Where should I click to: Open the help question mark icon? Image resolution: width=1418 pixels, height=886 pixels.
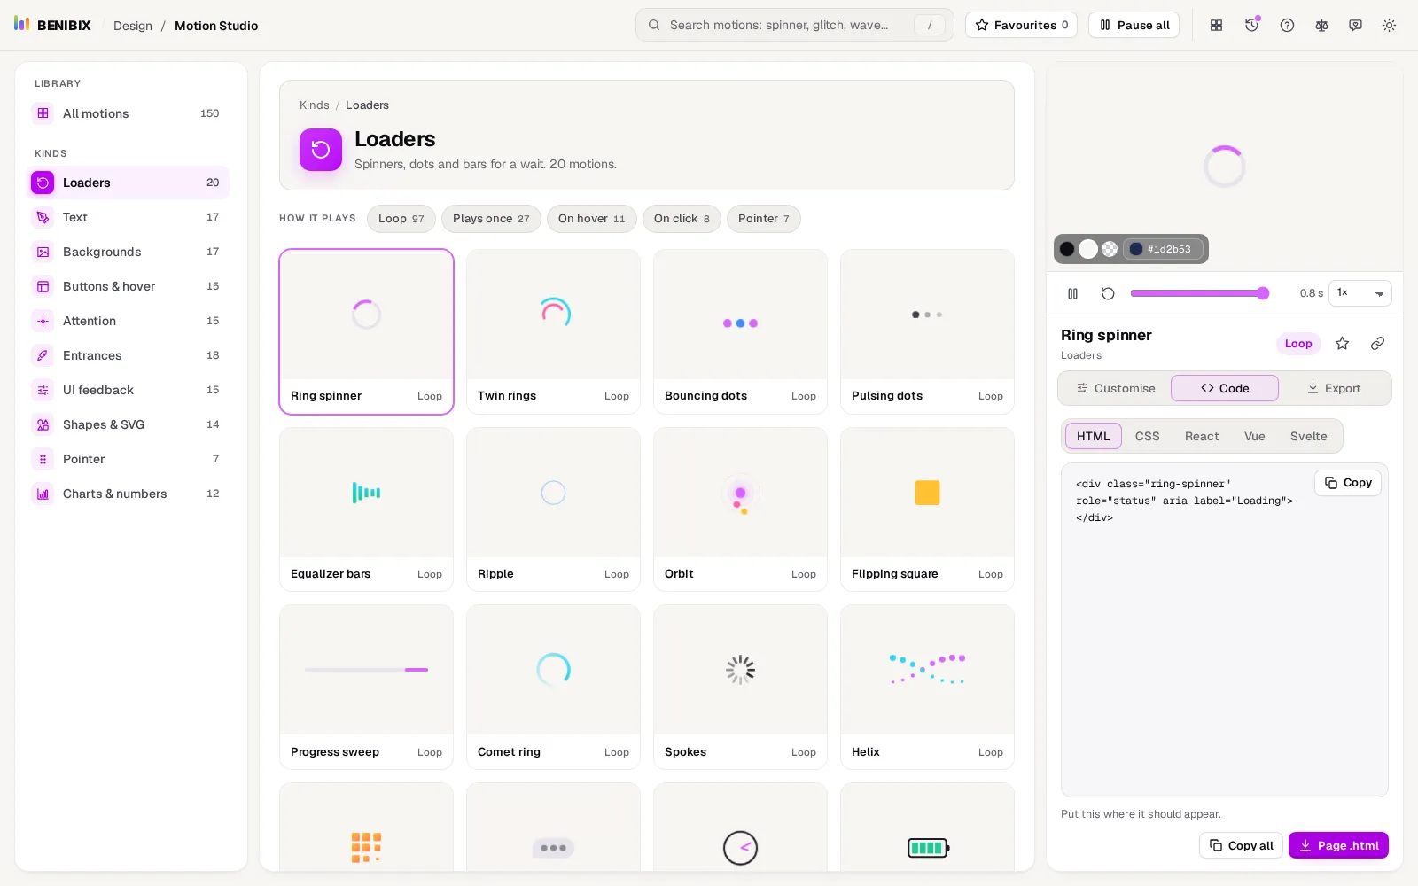(1287, 25)
